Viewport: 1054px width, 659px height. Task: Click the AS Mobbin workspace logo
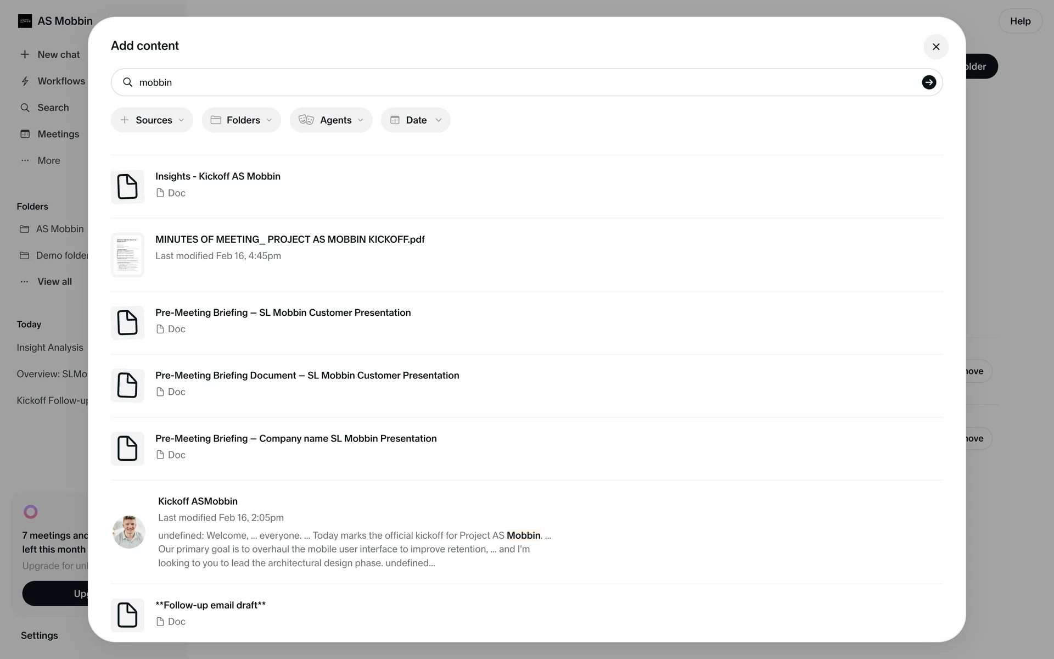[x=25, y=21]
